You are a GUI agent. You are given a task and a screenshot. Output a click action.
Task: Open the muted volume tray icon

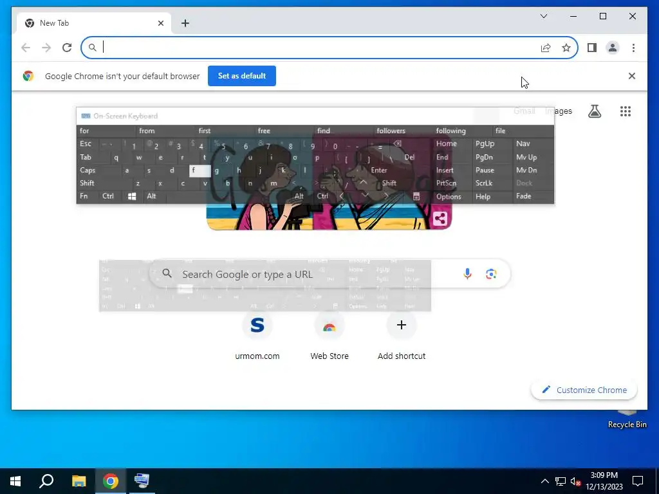(x=575, y=481)
